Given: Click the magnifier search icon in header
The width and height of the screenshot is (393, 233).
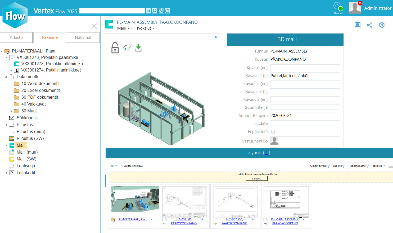Looking at the screenshot, I should pyautogui.click(x=154, y=11).
